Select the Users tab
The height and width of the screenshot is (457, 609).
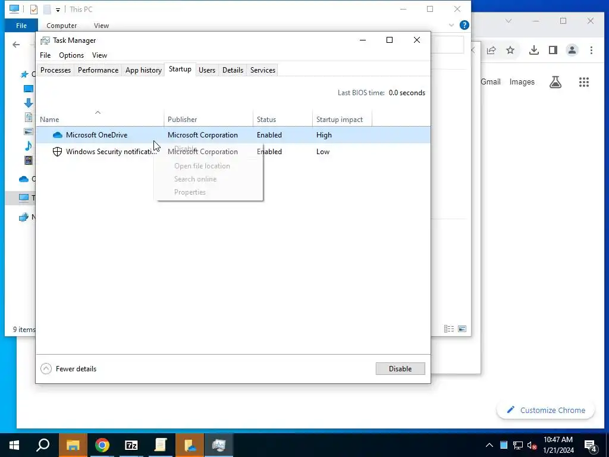(206, 70)
